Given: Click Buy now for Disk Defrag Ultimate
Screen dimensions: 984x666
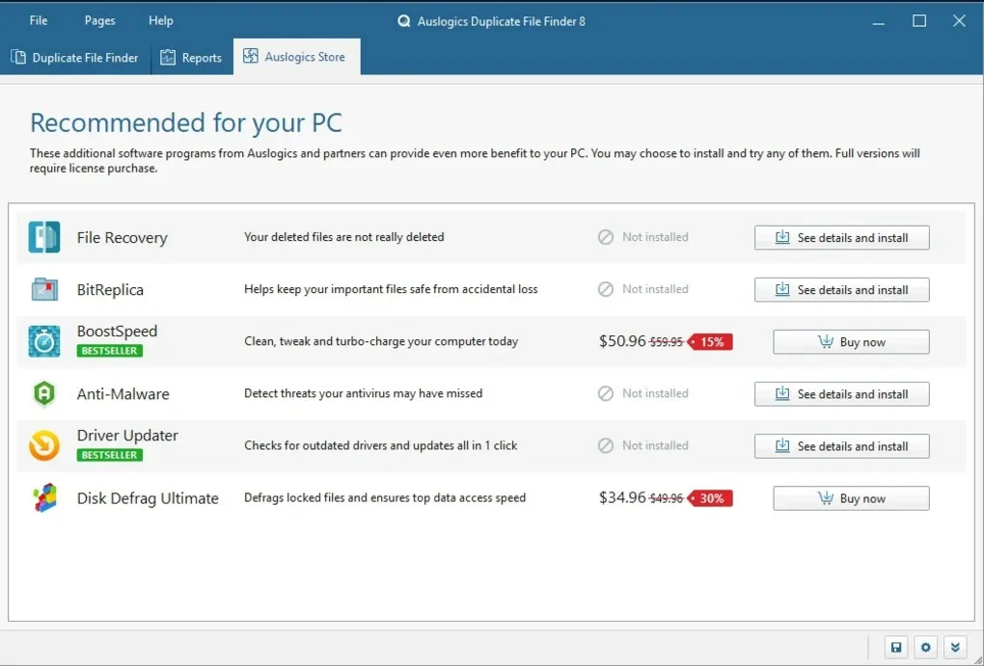Looking at the screenshot, I should tap(851, 498).
